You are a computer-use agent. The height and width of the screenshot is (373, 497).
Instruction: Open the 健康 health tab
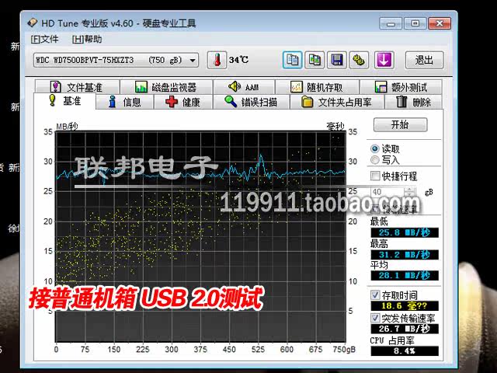tap(183, 102)
